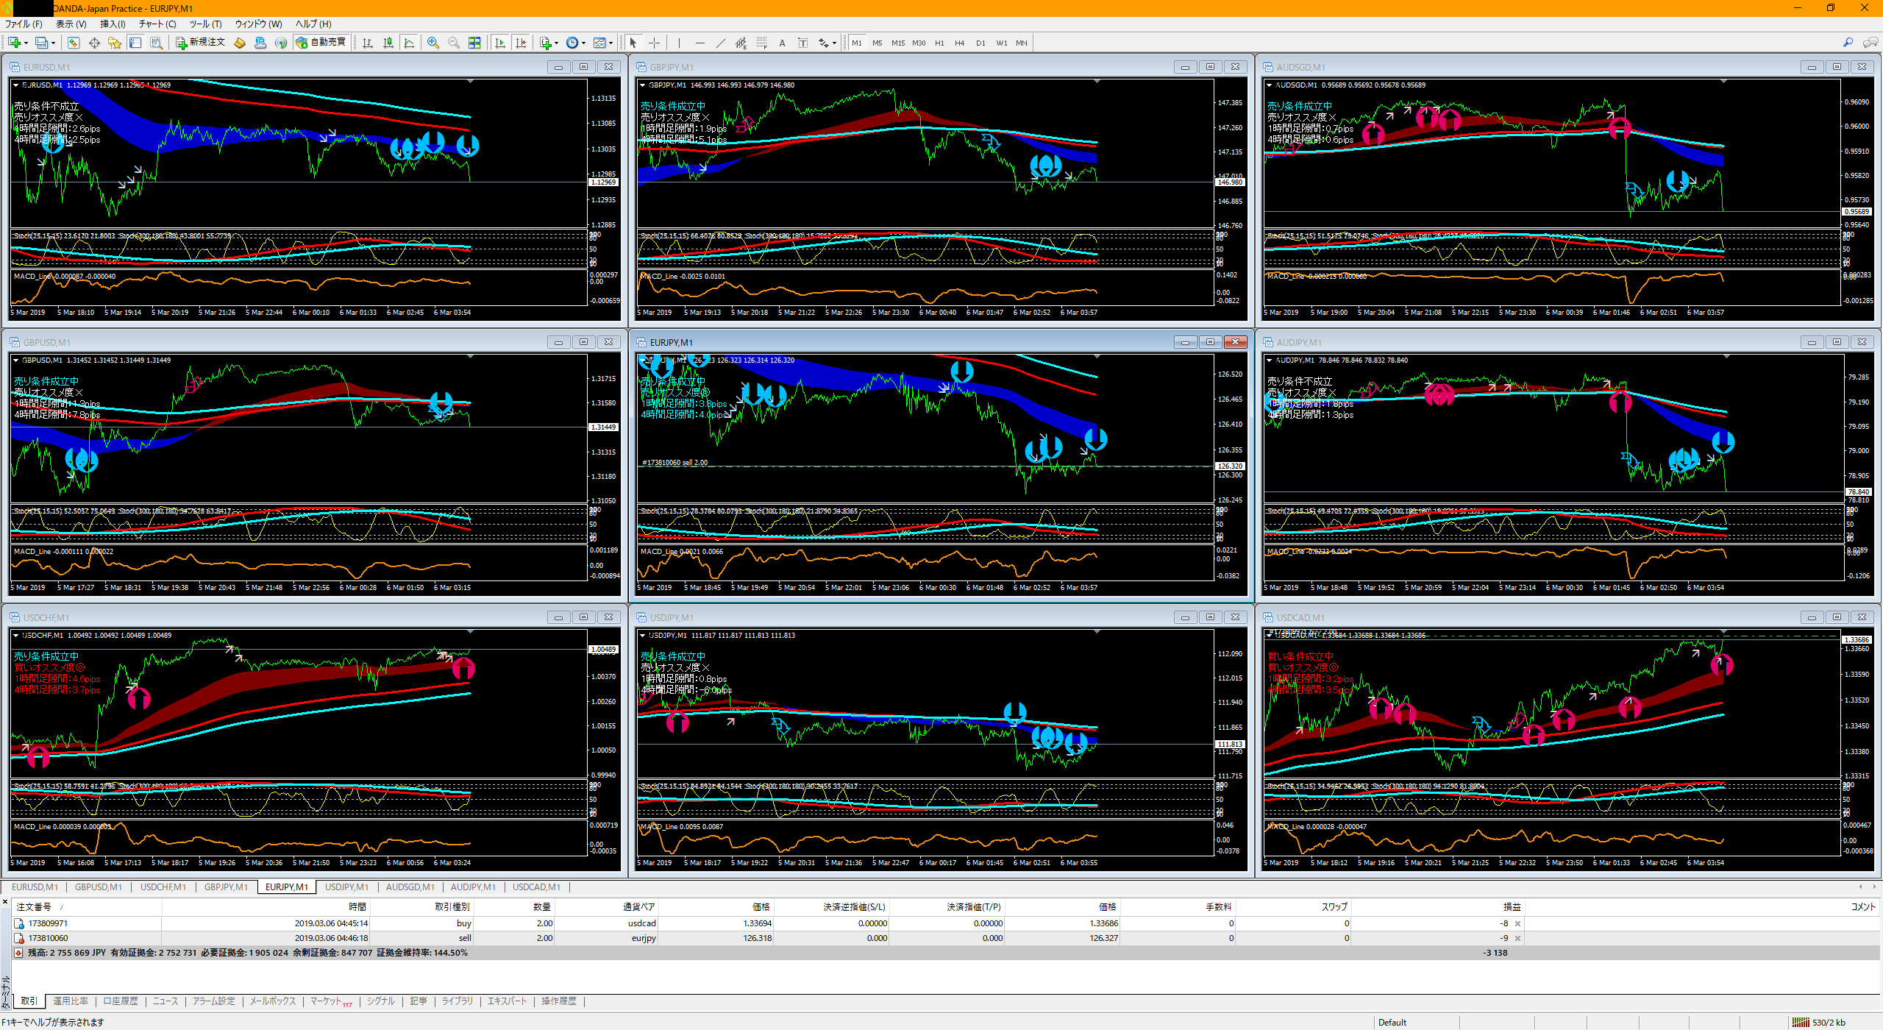
Task: Select the Crosshair tool
Action: 654,43
